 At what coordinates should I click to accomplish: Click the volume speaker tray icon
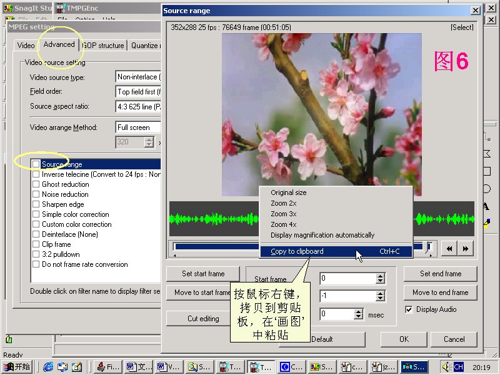point(446,367)
